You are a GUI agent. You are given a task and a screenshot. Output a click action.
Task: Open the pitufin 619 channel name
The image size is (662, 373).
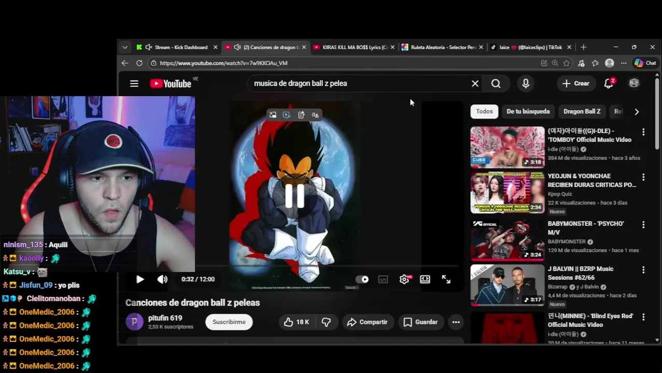165,318
